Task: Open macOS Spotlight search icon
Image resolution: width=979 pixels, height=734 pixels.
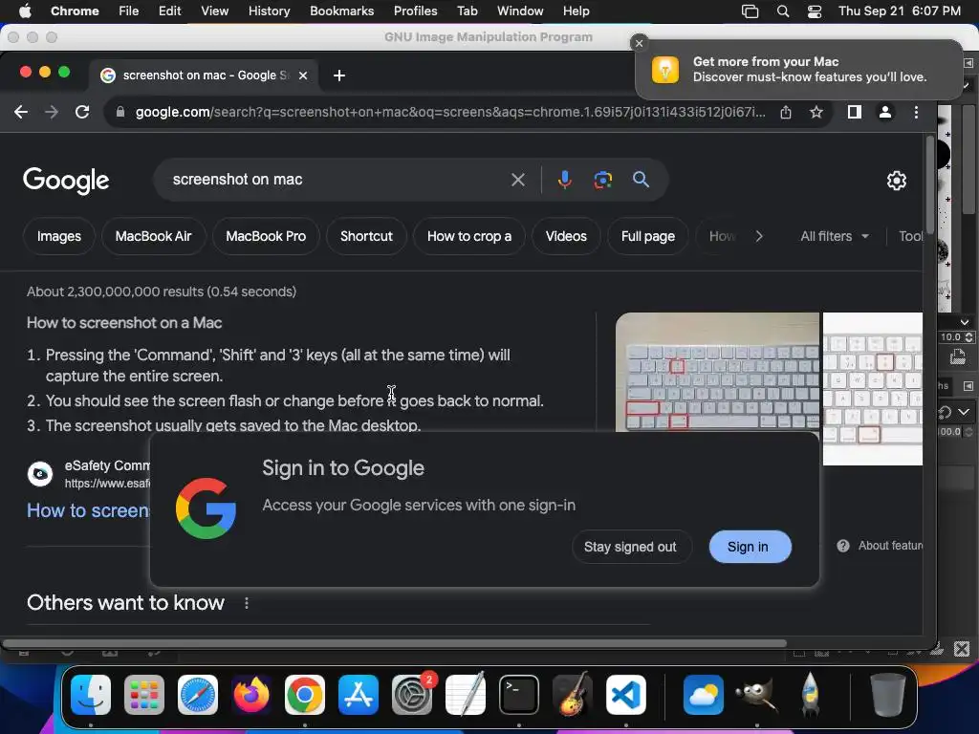Action: (782, 11)
